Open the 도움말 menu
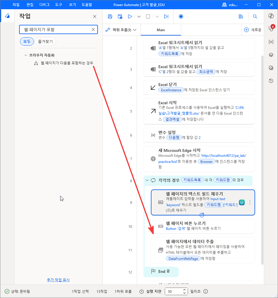The image size is (278, 298). click(x=87, y=5)
